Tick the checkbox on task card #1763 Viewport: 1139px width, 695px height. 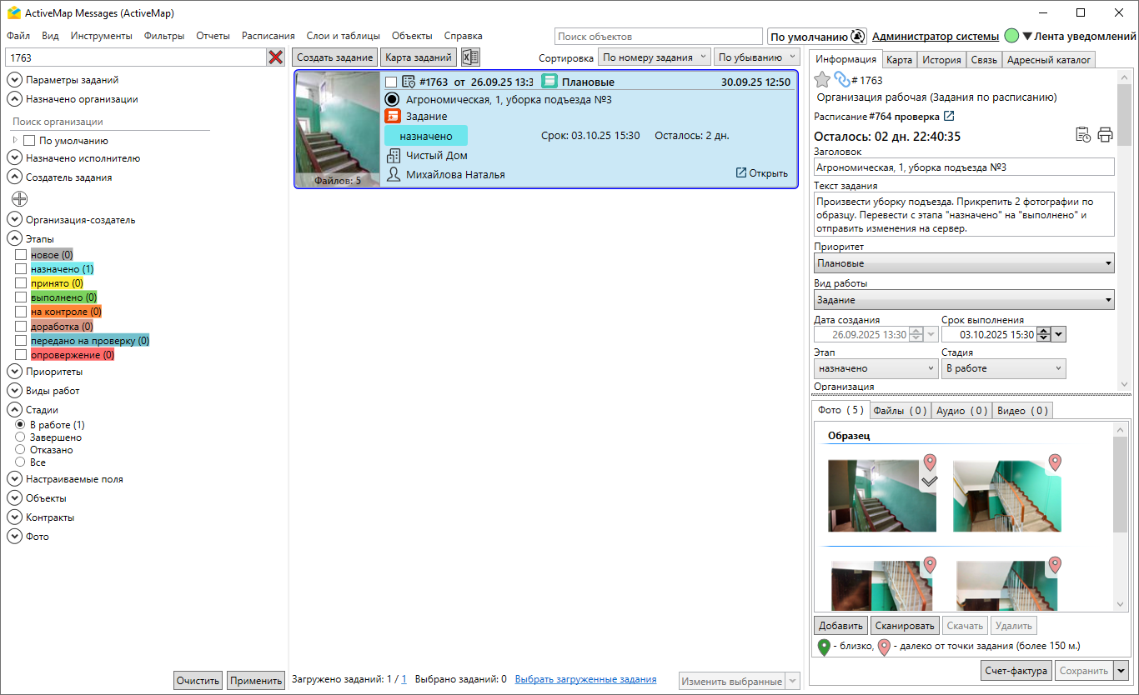pos(391,82)
